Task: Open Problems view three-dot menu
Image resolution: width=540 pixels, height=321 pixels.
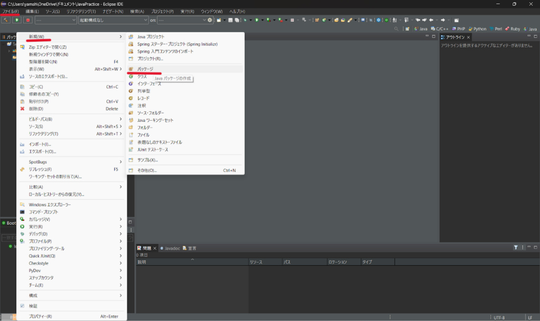Action: pyautogui.click(x=523, y=247)
